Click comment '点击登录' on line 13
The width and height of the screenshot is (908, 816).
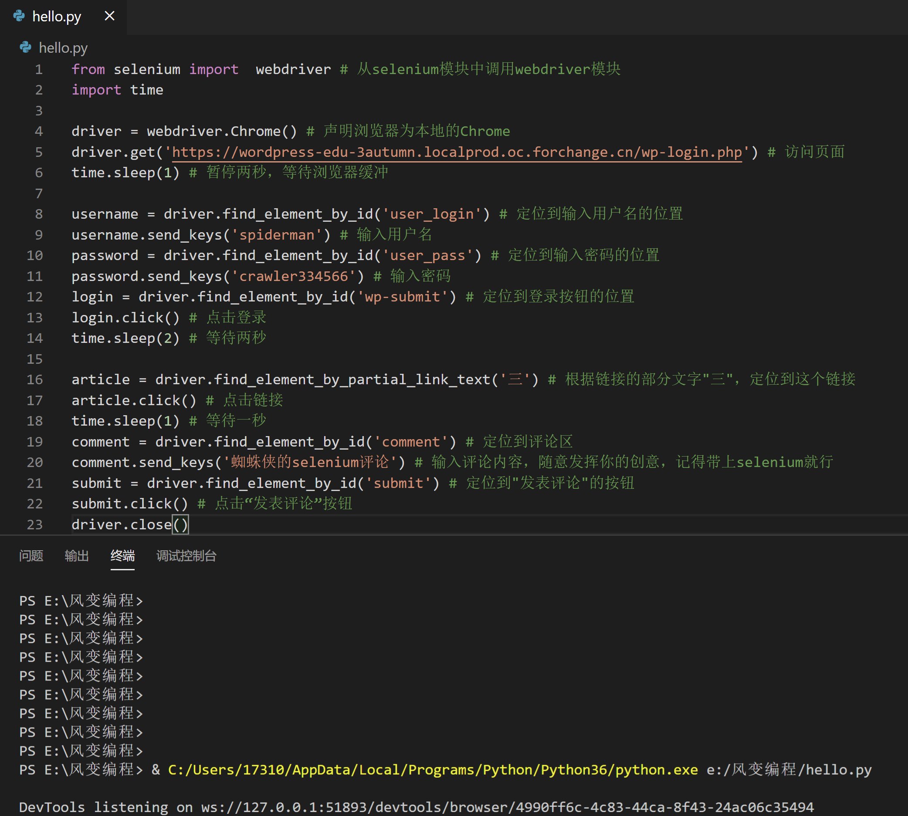pyautogui.click(x=236, y=318)
